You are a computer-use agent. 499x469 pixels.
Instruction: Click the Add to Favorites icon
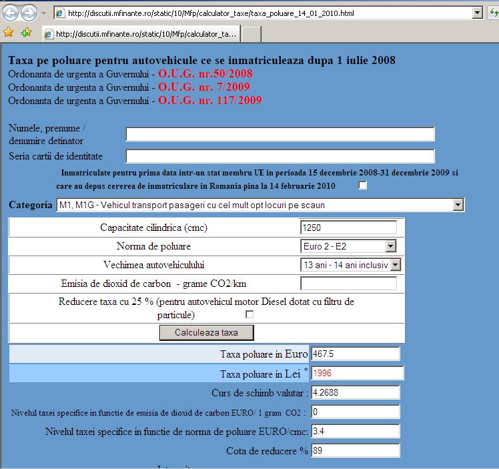pyautogui.click(x=26, y=33)
